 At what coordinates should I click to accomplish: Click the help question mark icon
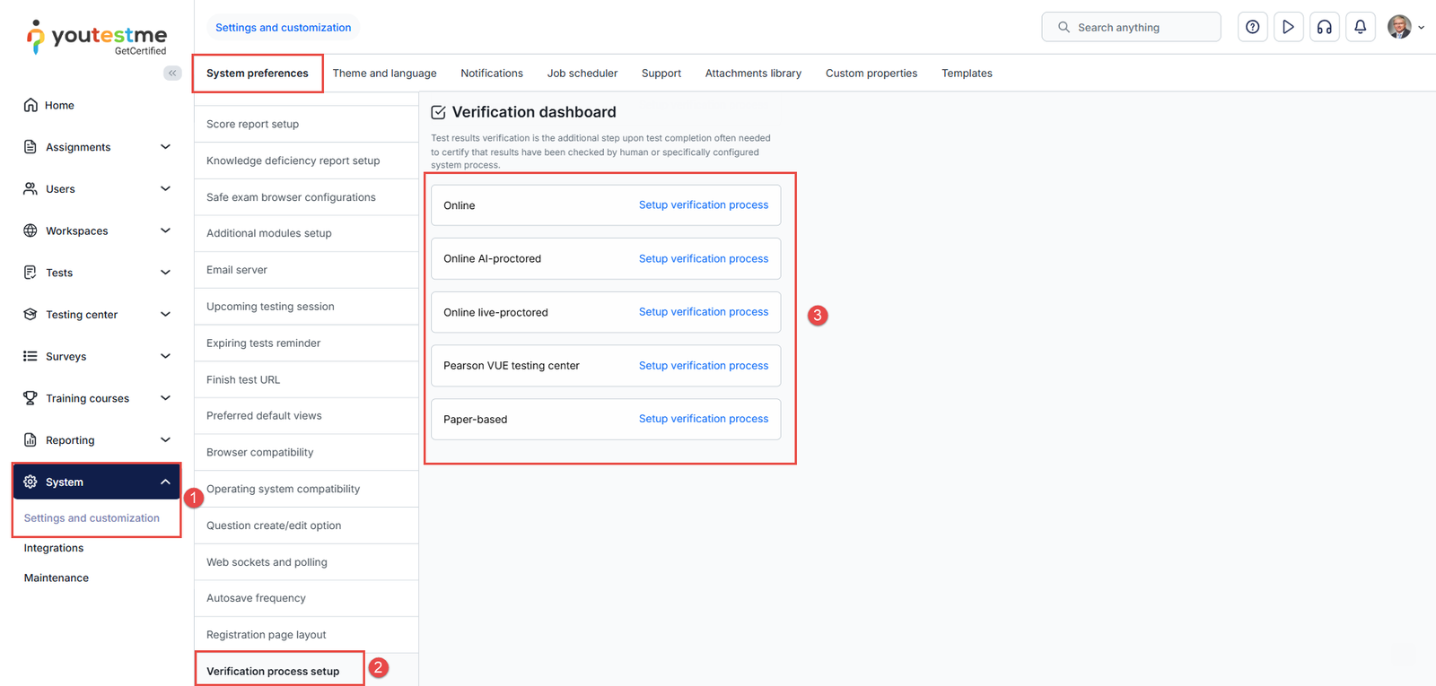coord(1252,27)
